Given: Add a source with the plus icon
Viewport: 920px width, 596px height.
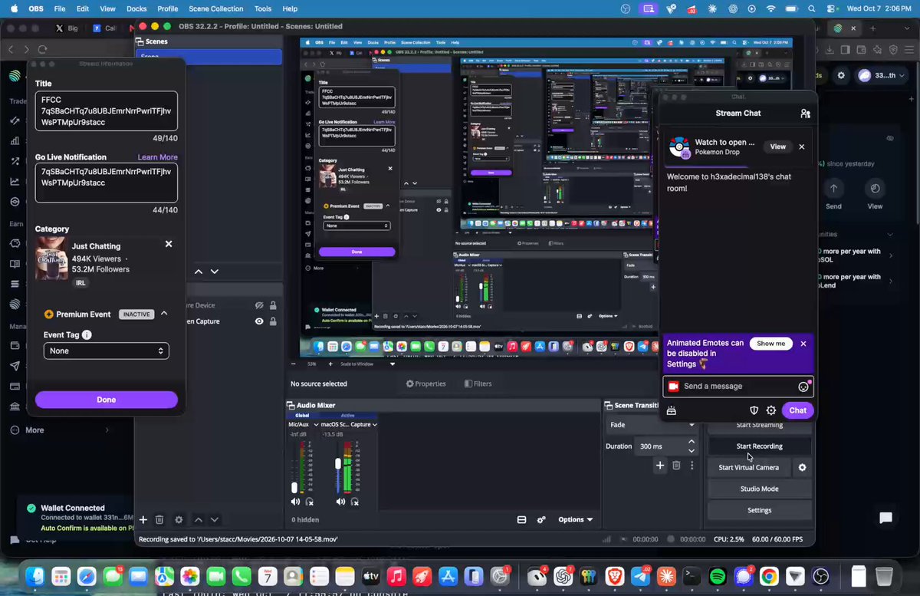Looking at the screenshot, I should click(143, 520).
